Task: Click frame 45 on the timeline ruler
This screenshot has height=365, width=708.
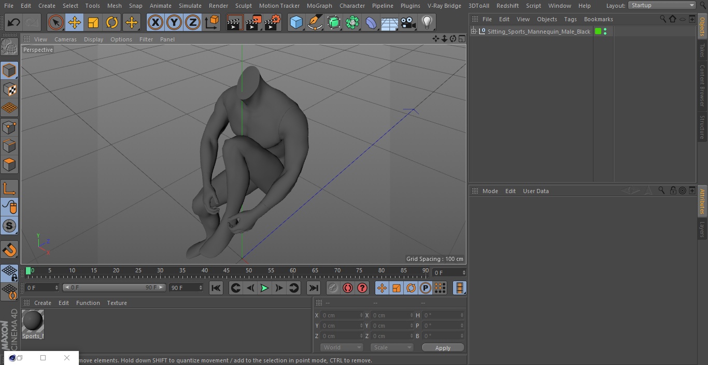Action: pos(226,270)
